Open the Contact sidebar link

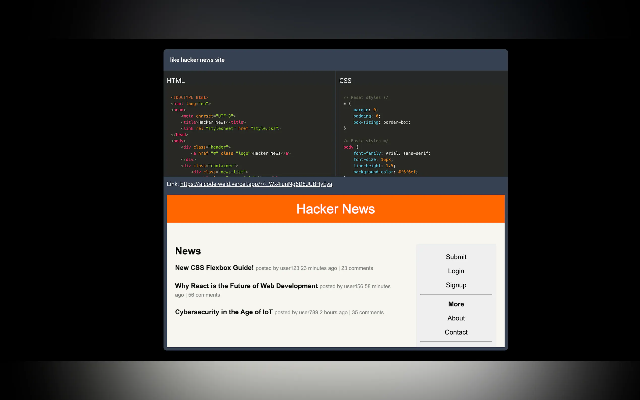pyautogui.click(x=456, y=332)
